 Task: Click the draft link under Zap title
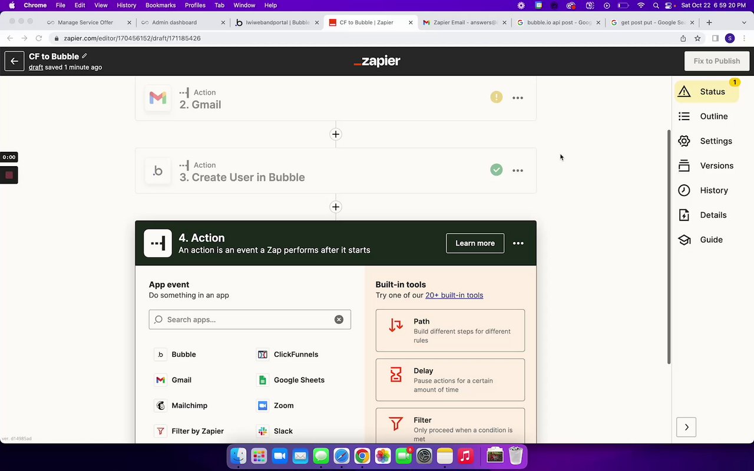pos(36,67)
